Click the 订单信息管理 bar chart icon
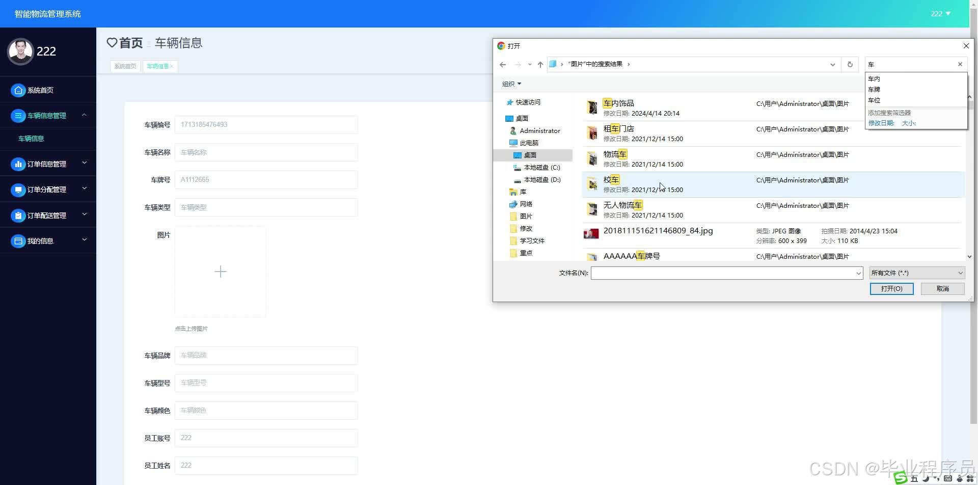Image resolution: width=978 pixels, height=485 pixels. pyautogui.click(x=18, y=164)
